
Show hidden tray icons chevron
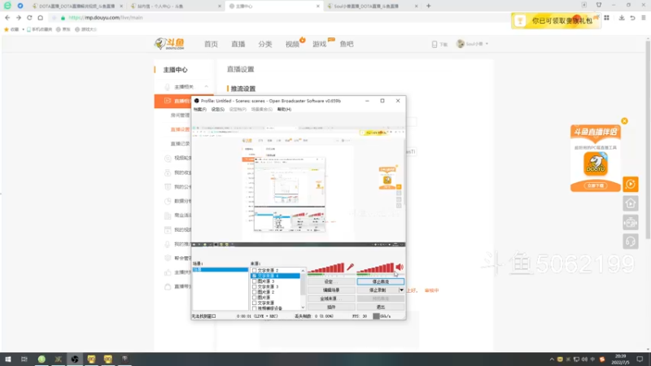pos(552,359)
